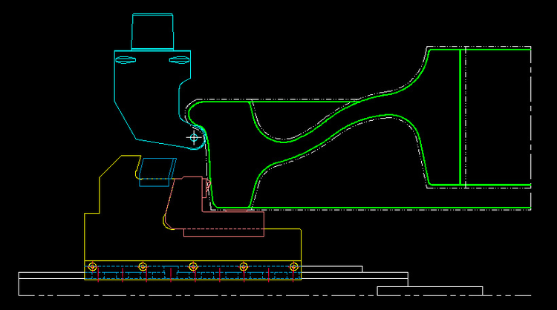Screen dimensions: 557x310
Task: Select the left cyan slot on clamp head
Action: click(x=126, y=59)
